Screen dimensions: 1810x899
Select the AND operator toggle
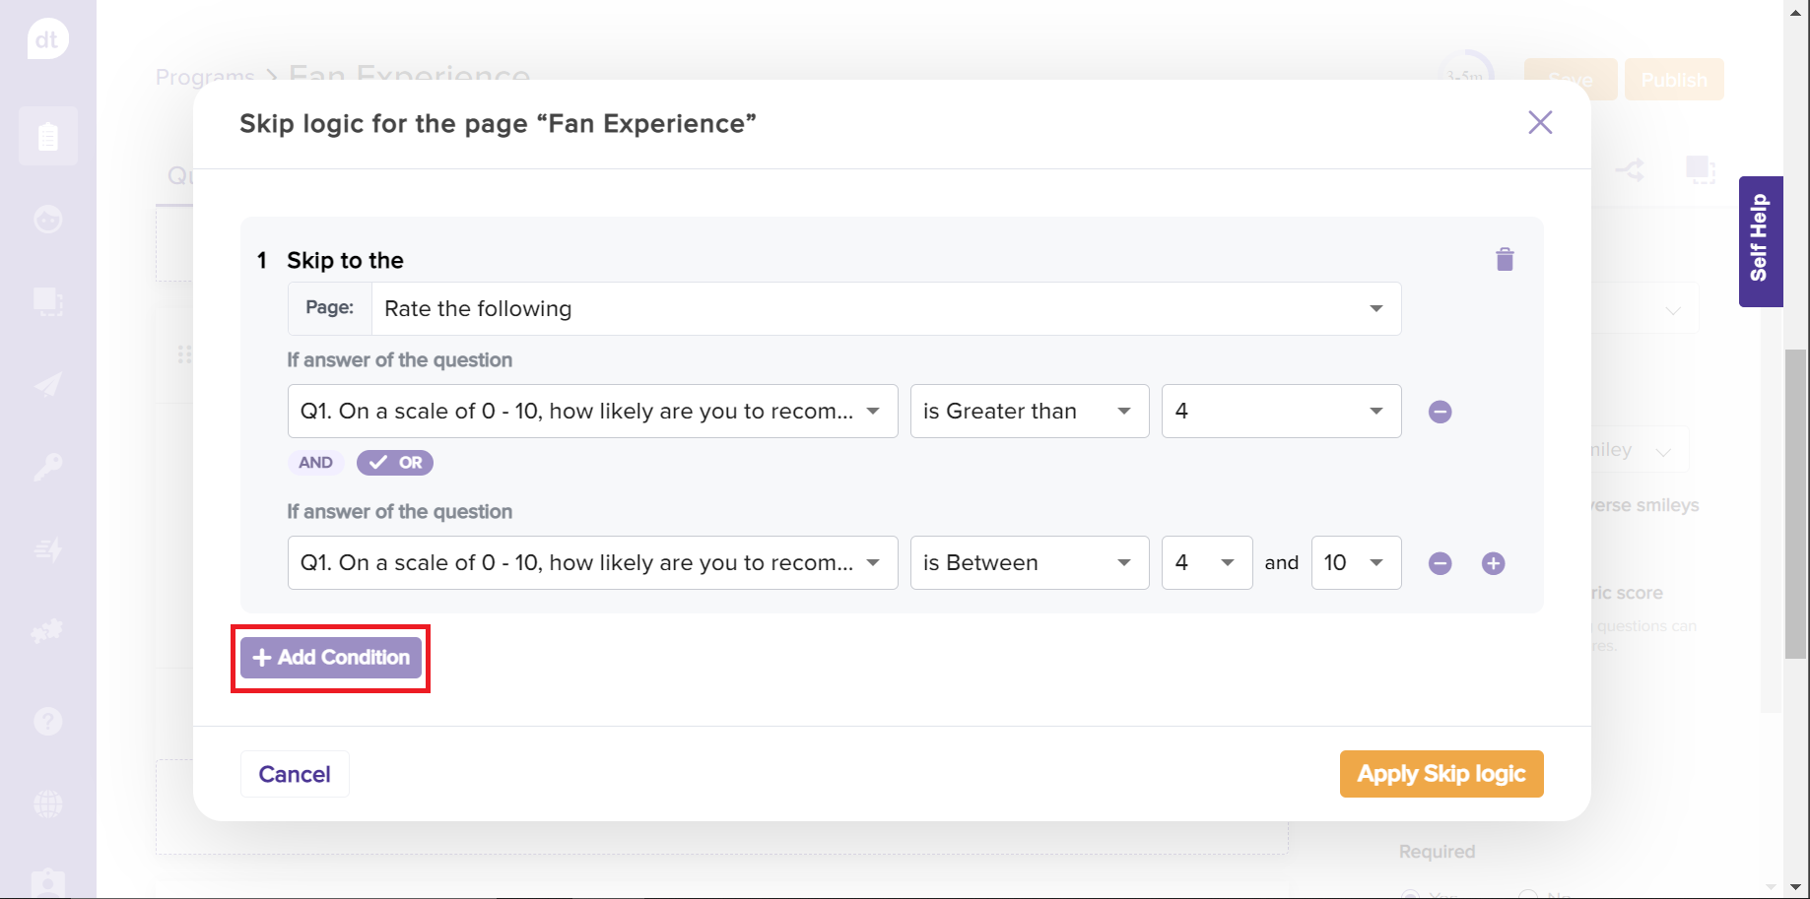315,463
